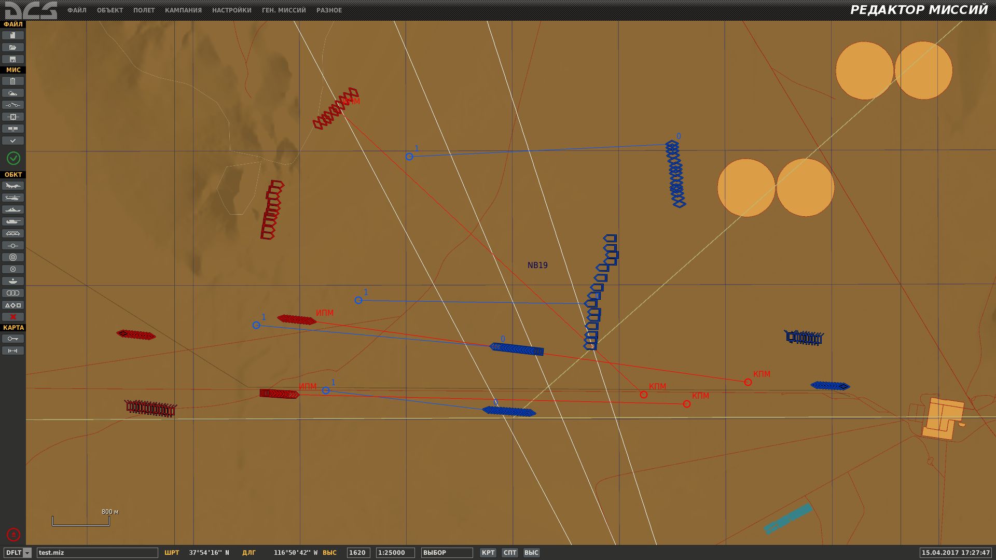Select the navigation point tool
996x560 pixels.
[13, 245]
